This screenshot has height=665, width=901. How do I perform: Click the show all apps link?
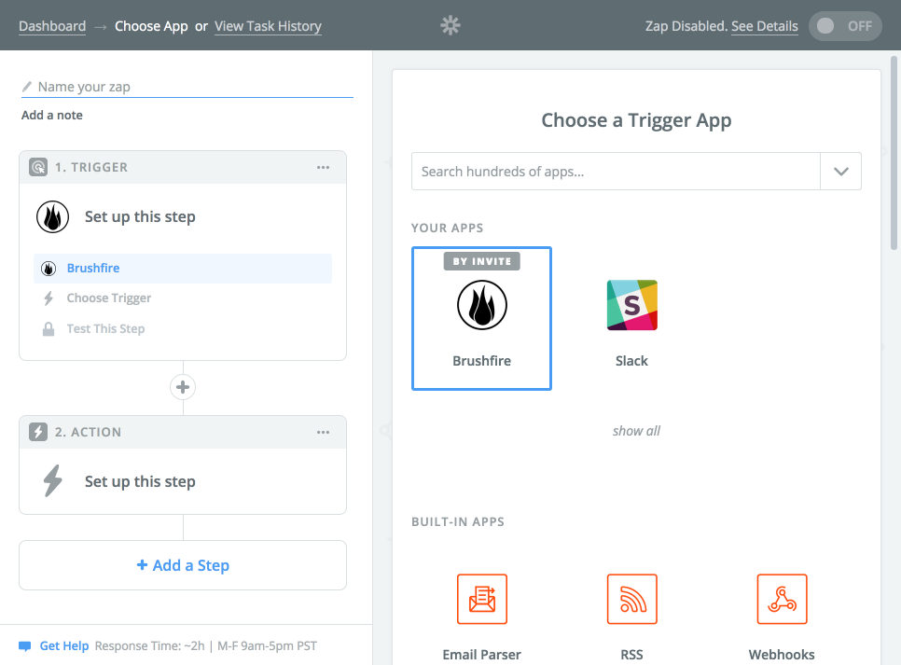pyautogui.click(x=636, y=431)
